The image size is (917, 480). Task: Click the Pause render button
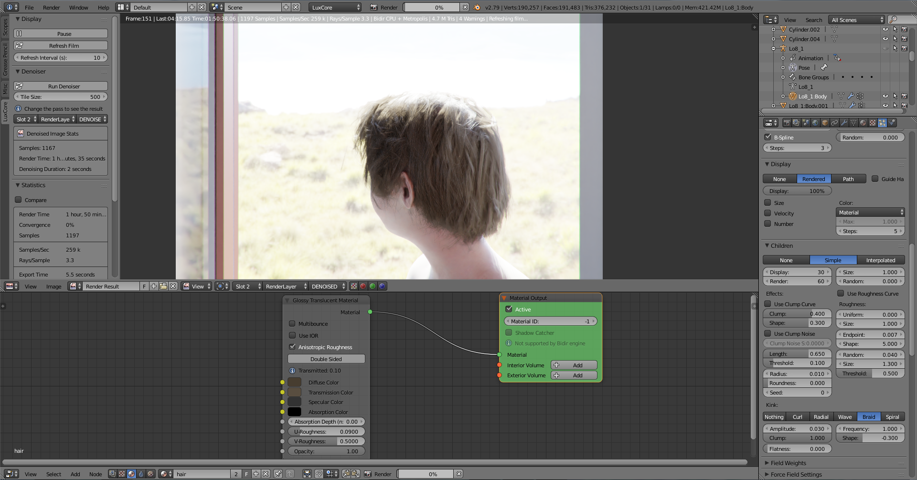tap(61, 33)
